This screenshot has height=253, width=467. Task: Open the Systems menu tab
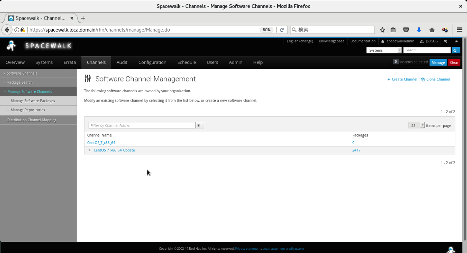[x=44, y=62]
